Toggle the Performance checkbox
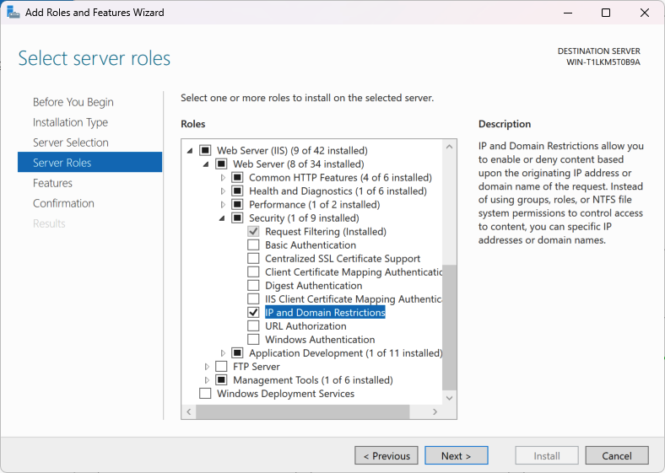 (237, 205)
